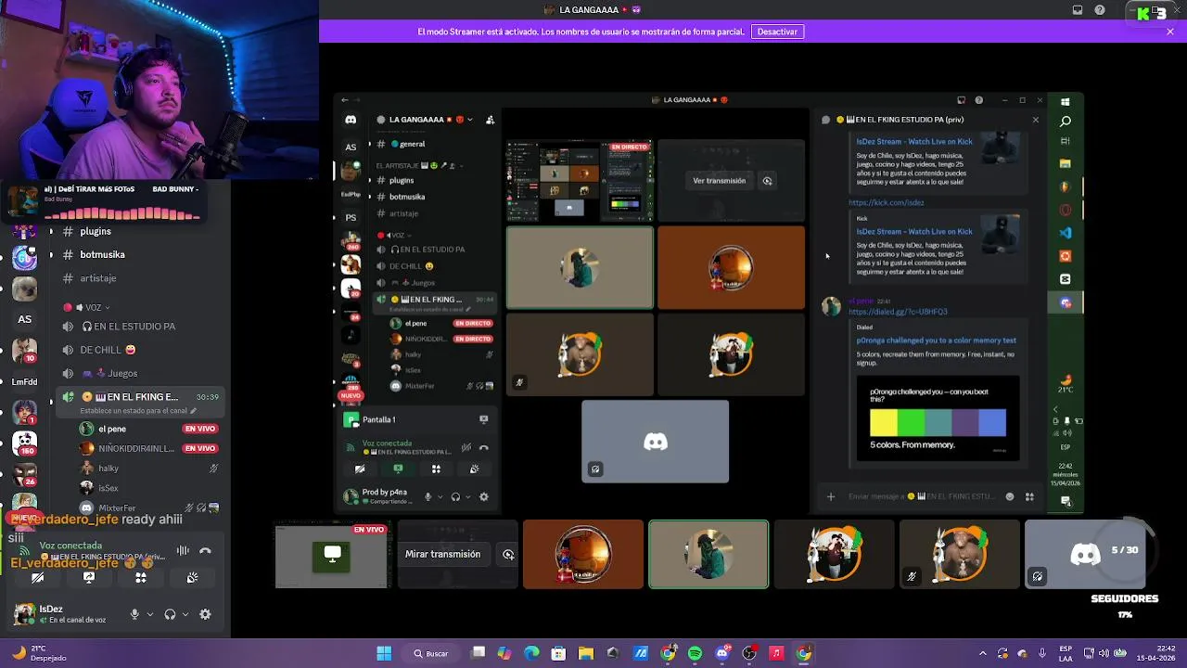The width and height of the screenshot is (1187, 668).
Task: Click Buscar search box on Windows taskbar
Action: (431, 653)
